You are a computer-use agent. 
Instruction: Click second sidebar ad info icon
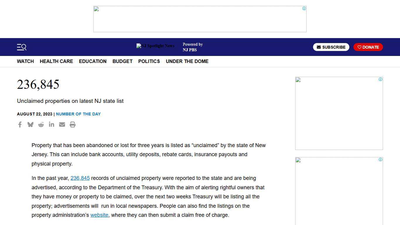pyautogui.click(x=380, y=160)
